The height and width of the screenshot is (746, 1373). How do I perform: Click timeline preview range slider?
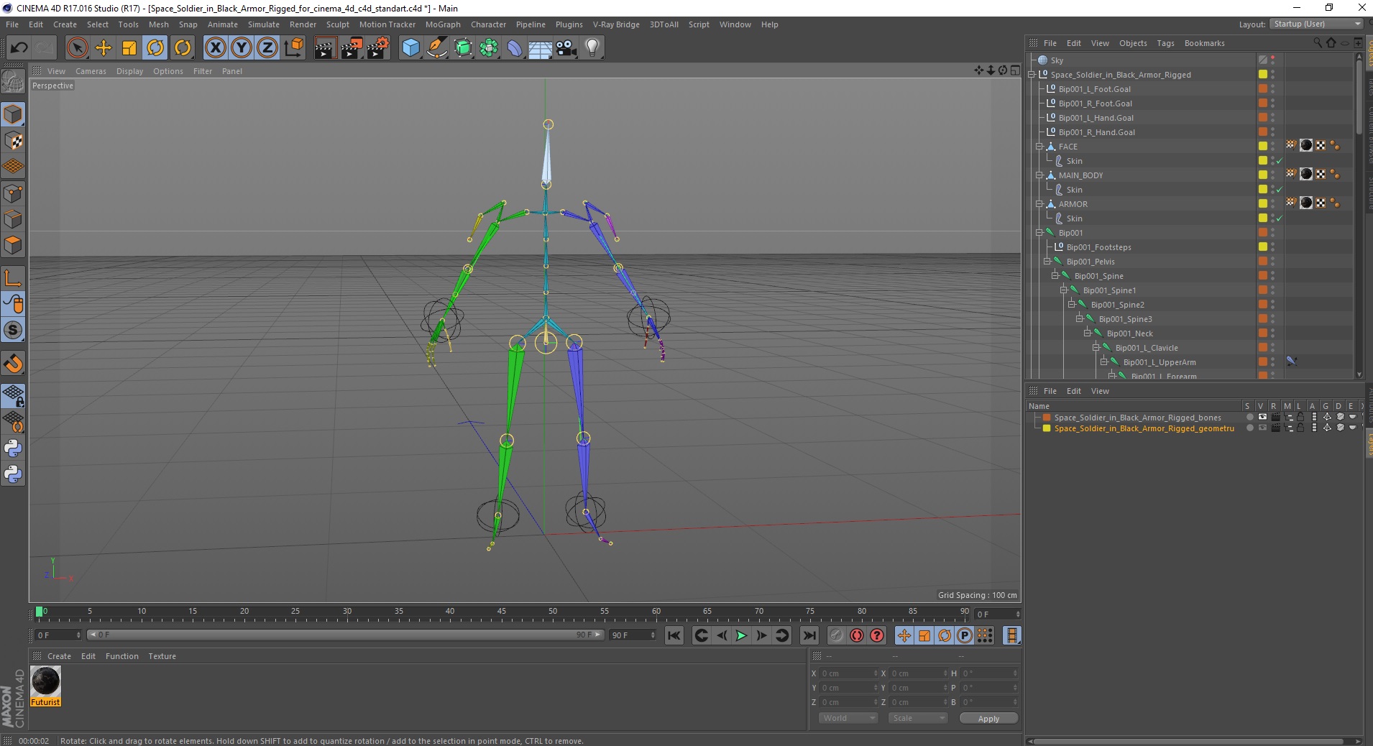345,635
